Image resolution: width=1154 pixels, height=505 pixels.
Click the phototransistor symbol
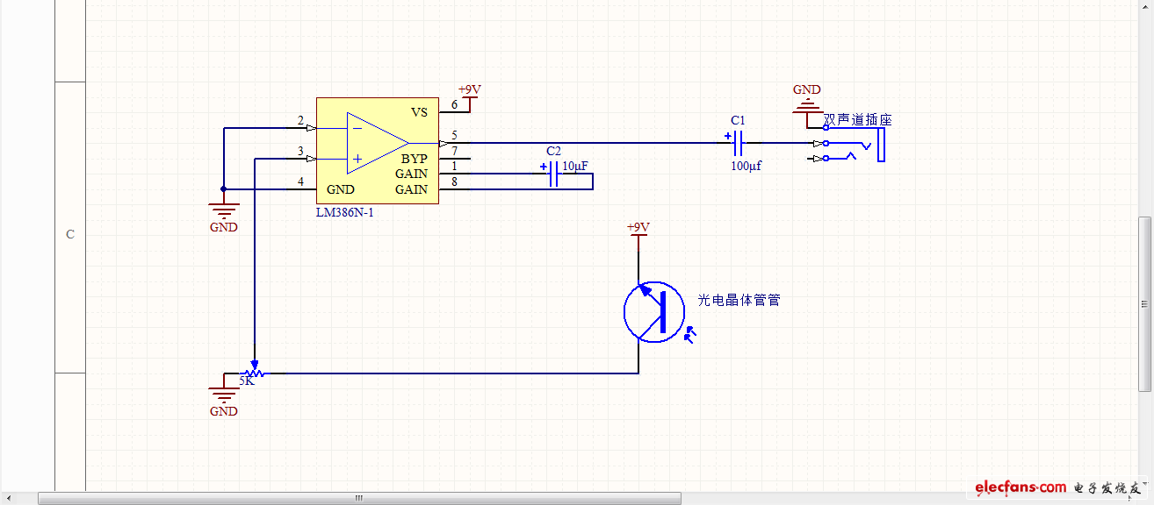[654, 312]
